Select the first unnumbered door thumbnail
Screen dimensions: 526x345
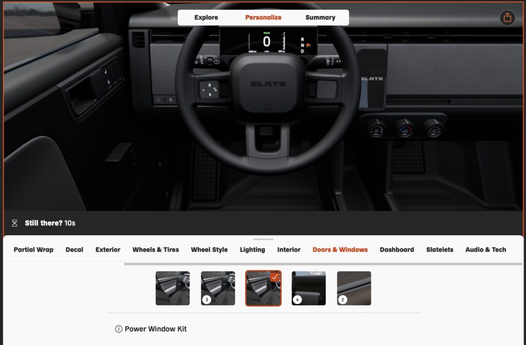coord(173,289)
